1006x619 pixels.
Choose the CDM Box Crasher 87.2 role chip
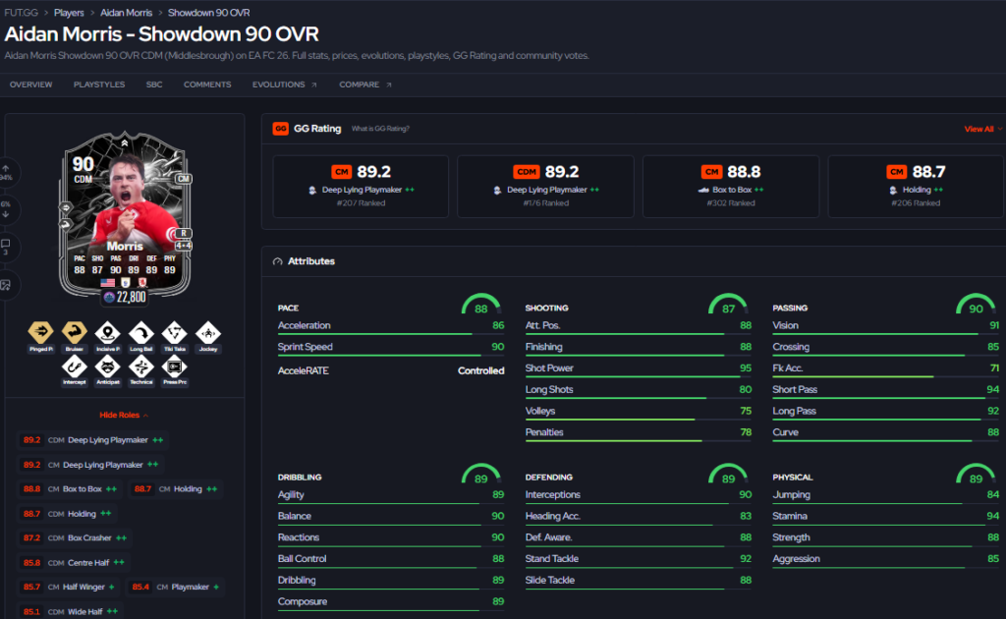75,537
